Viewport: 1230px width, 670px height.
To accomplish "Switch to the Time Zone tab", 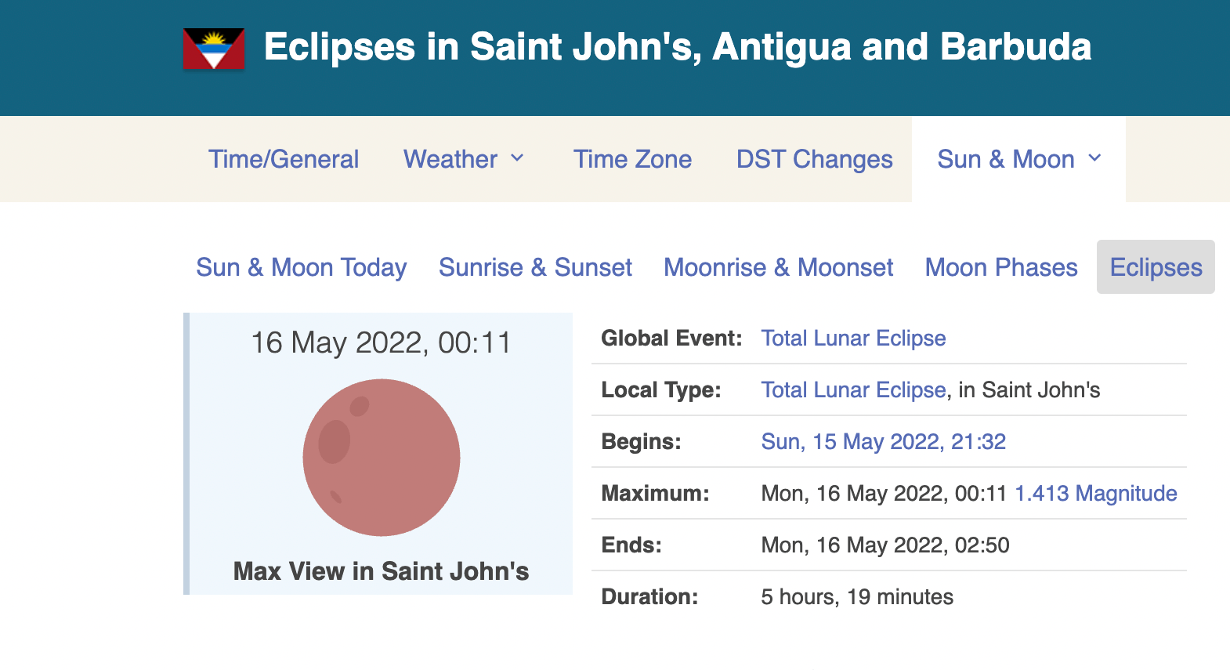I will (632, 159).
